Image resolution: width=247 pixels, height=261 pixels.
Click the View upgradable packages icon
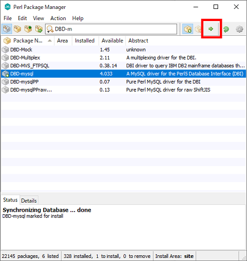pos(28,29)
